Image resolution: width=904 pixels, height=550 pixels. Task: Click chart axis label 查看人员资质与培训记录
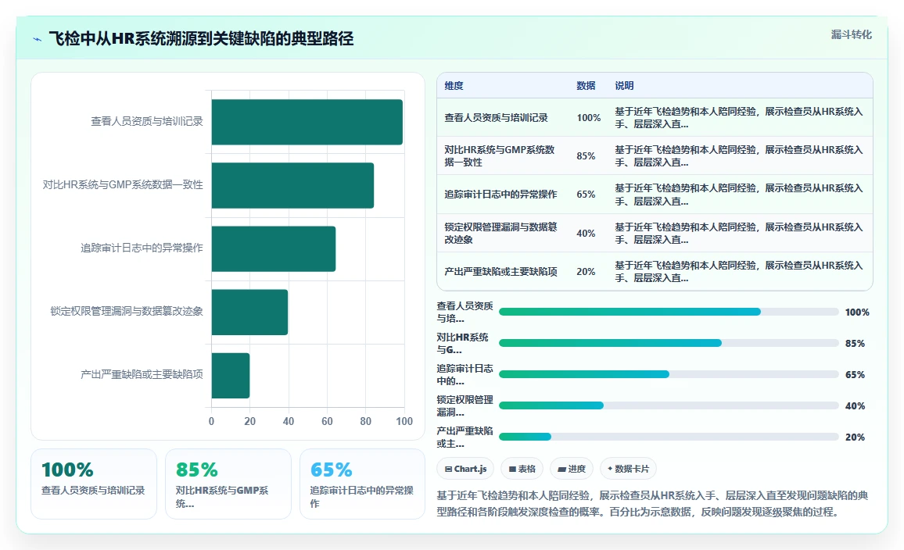click(x=147, y=121)
